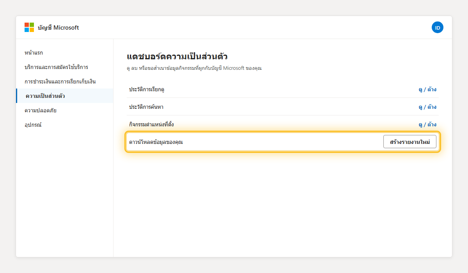The height and width of the screenshot is (273, 468).
Task: Click ดู / ล้าง for ประวัติการค้นหา
Action: pyautogui.click(x=427, y=107)
